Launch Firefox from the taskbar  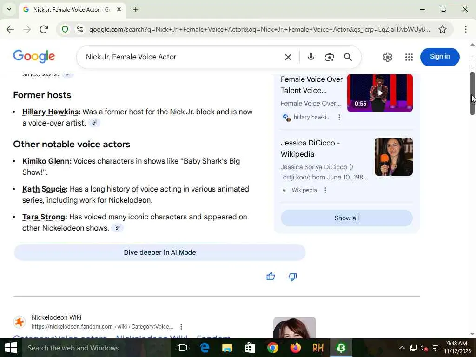[x=295, y=348]
